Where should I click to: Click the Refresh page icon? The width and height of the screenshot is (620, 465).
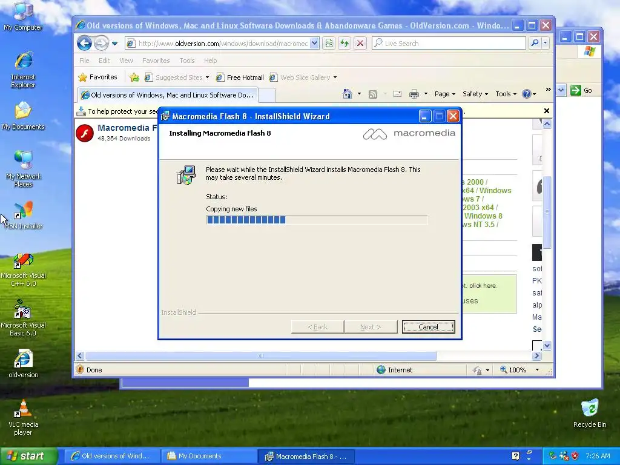pyautogui.click(x=345, y=44)
